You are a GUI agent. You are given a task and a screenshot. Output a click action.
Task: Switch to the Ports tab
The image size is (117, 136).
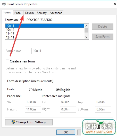(18, 13)
